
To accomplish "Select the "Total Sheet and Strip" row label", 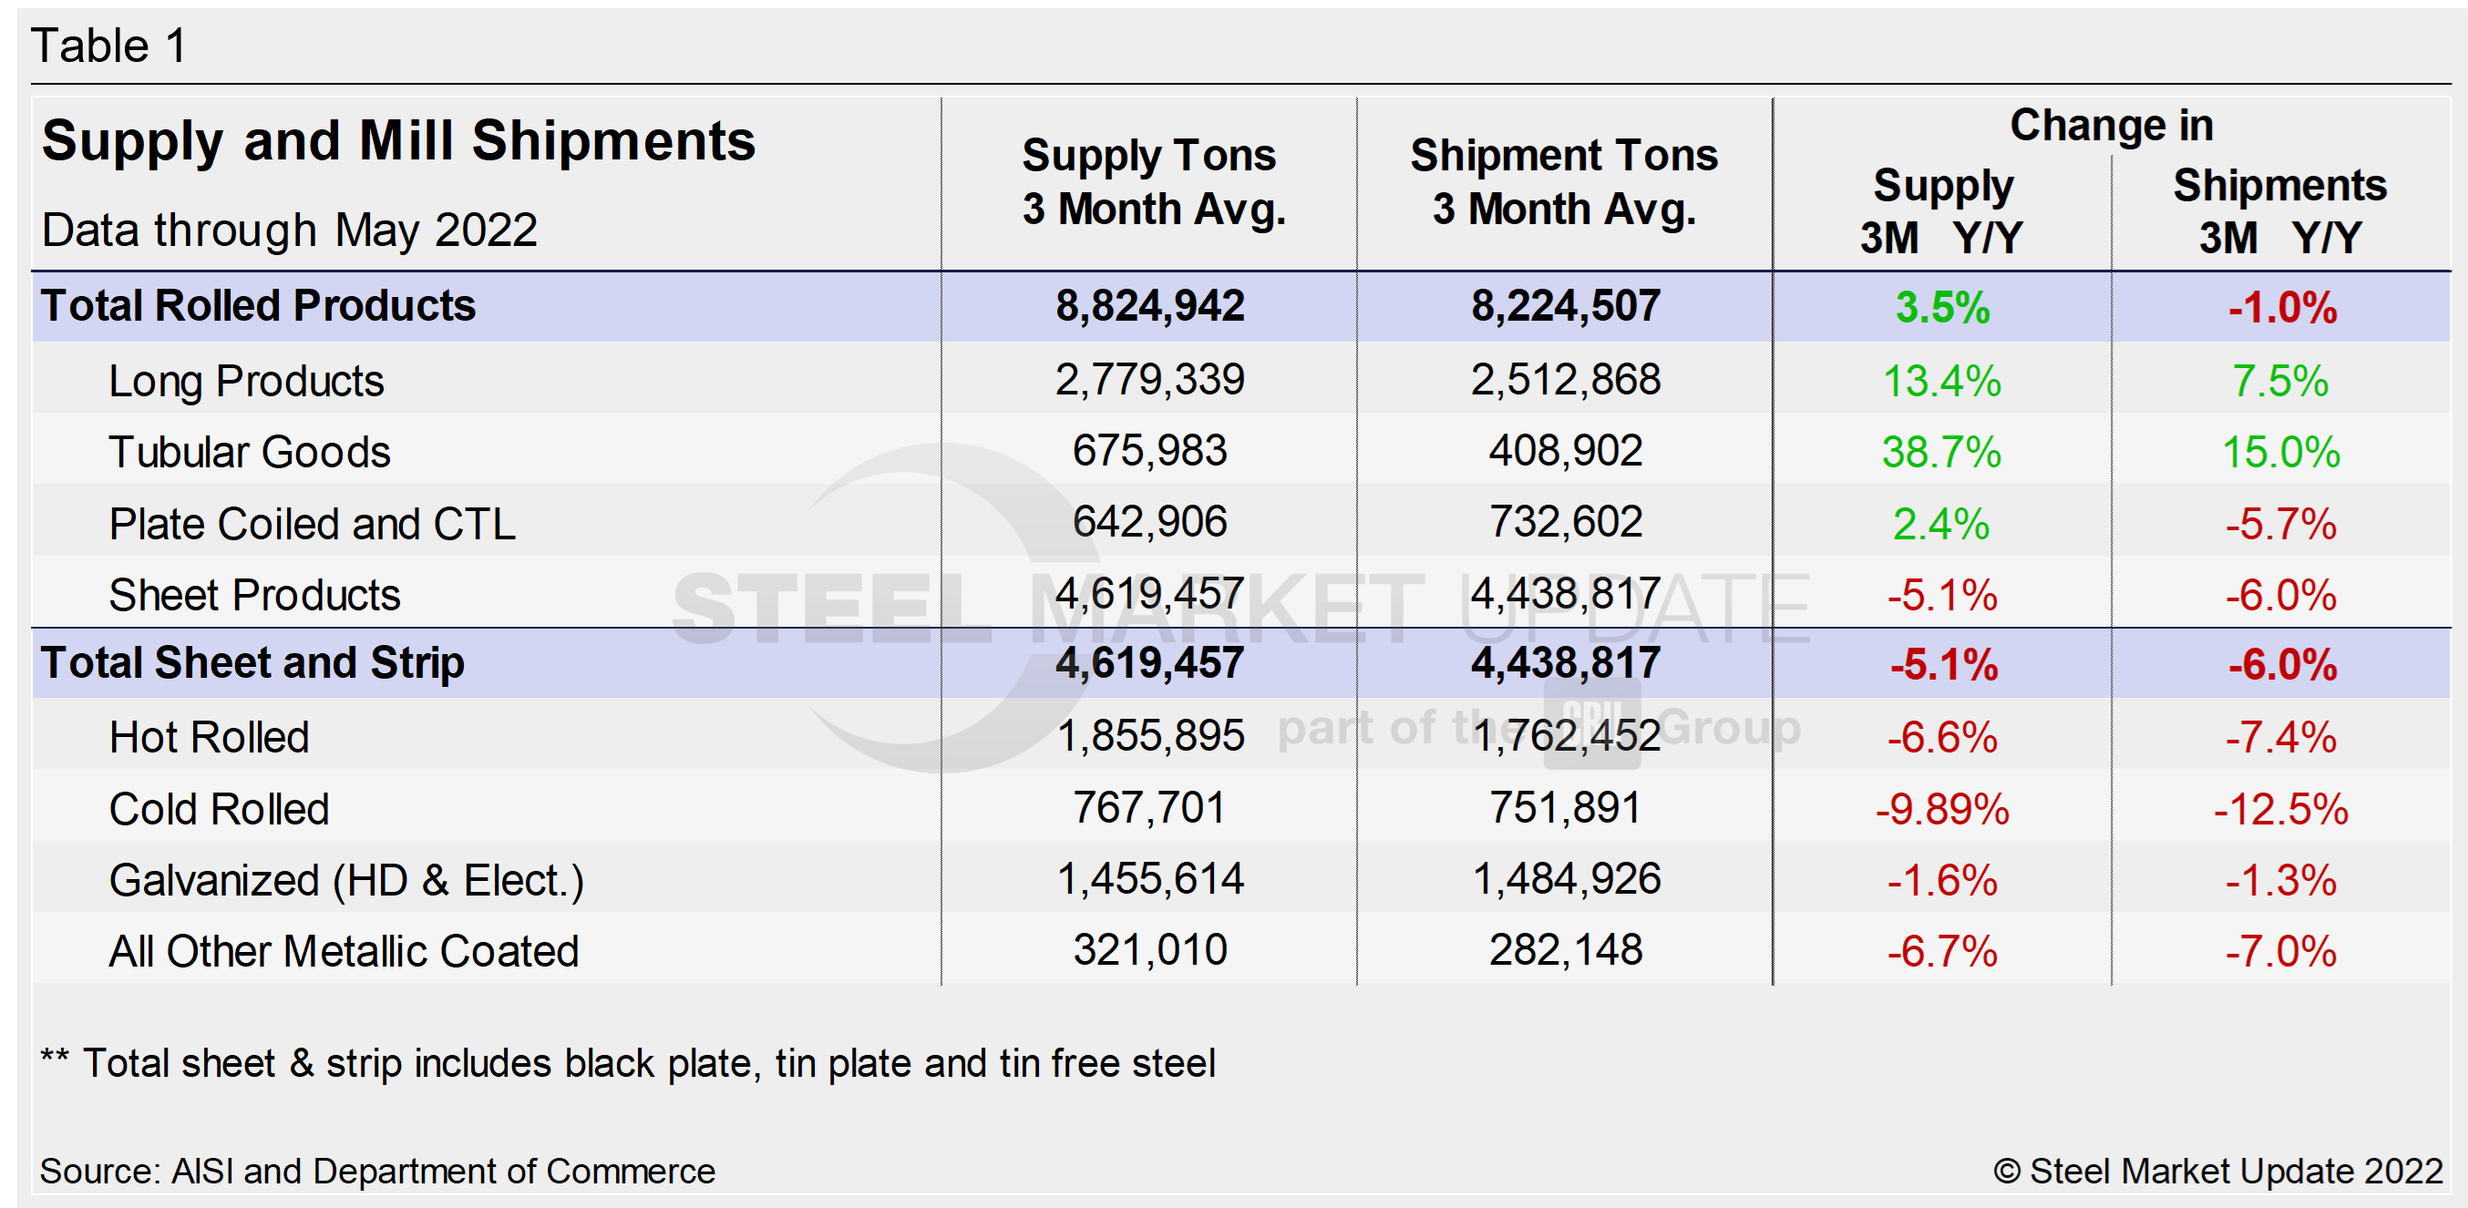I will (x=252, y=663).
